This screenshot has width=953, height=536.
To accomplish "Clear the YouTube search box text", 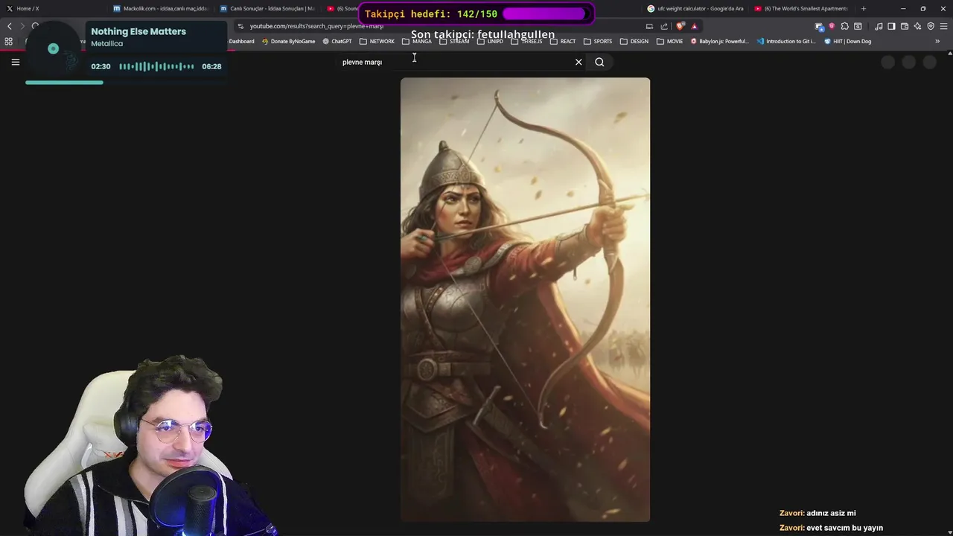I will (579, 62).
